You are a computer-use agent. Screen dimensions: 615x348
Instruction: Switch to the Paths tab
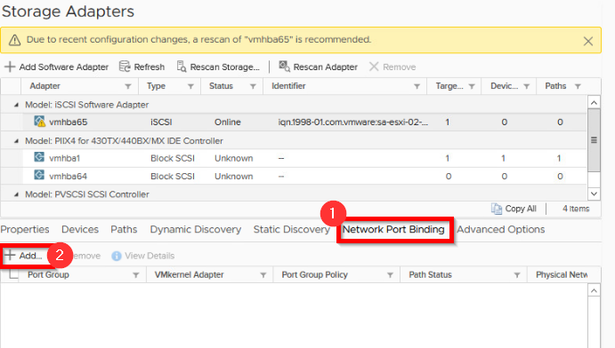124,230
